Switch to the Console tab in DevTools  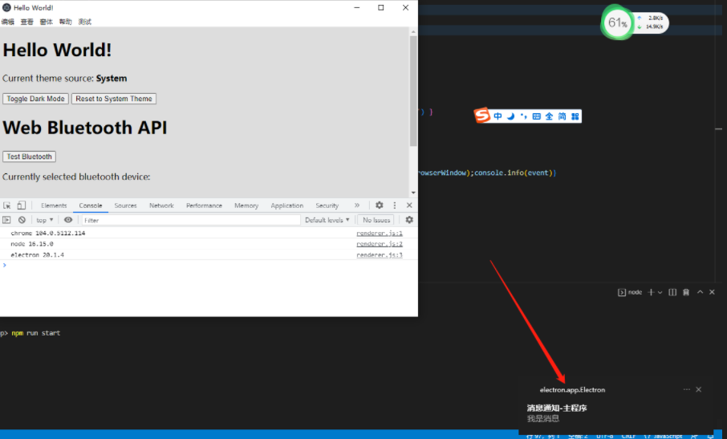pos(91,205)
